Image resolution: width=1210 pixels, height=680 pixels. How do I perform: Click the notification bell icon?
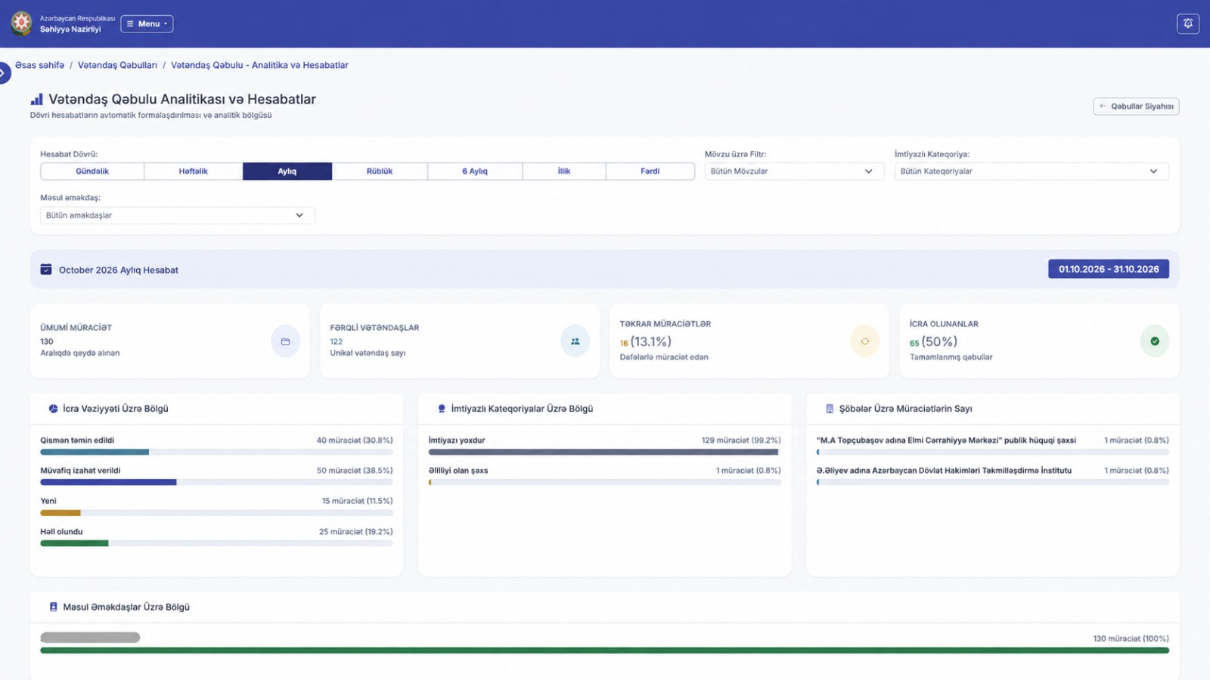pyautogui.click(x=1188, y=23)
